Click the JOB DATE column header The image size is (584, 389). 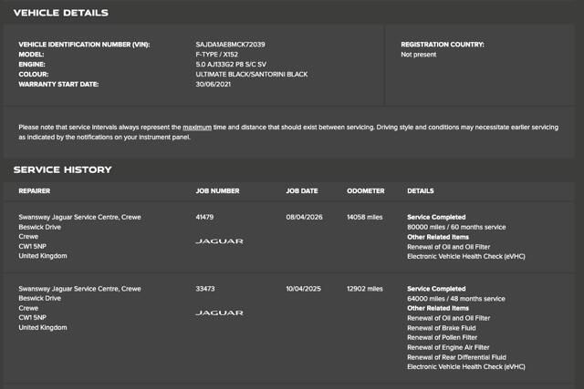[x=302, y=190]
